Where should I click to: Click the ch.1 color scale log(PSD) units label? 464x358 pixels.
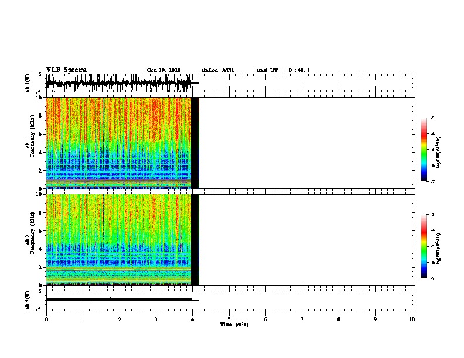(438, 152)
